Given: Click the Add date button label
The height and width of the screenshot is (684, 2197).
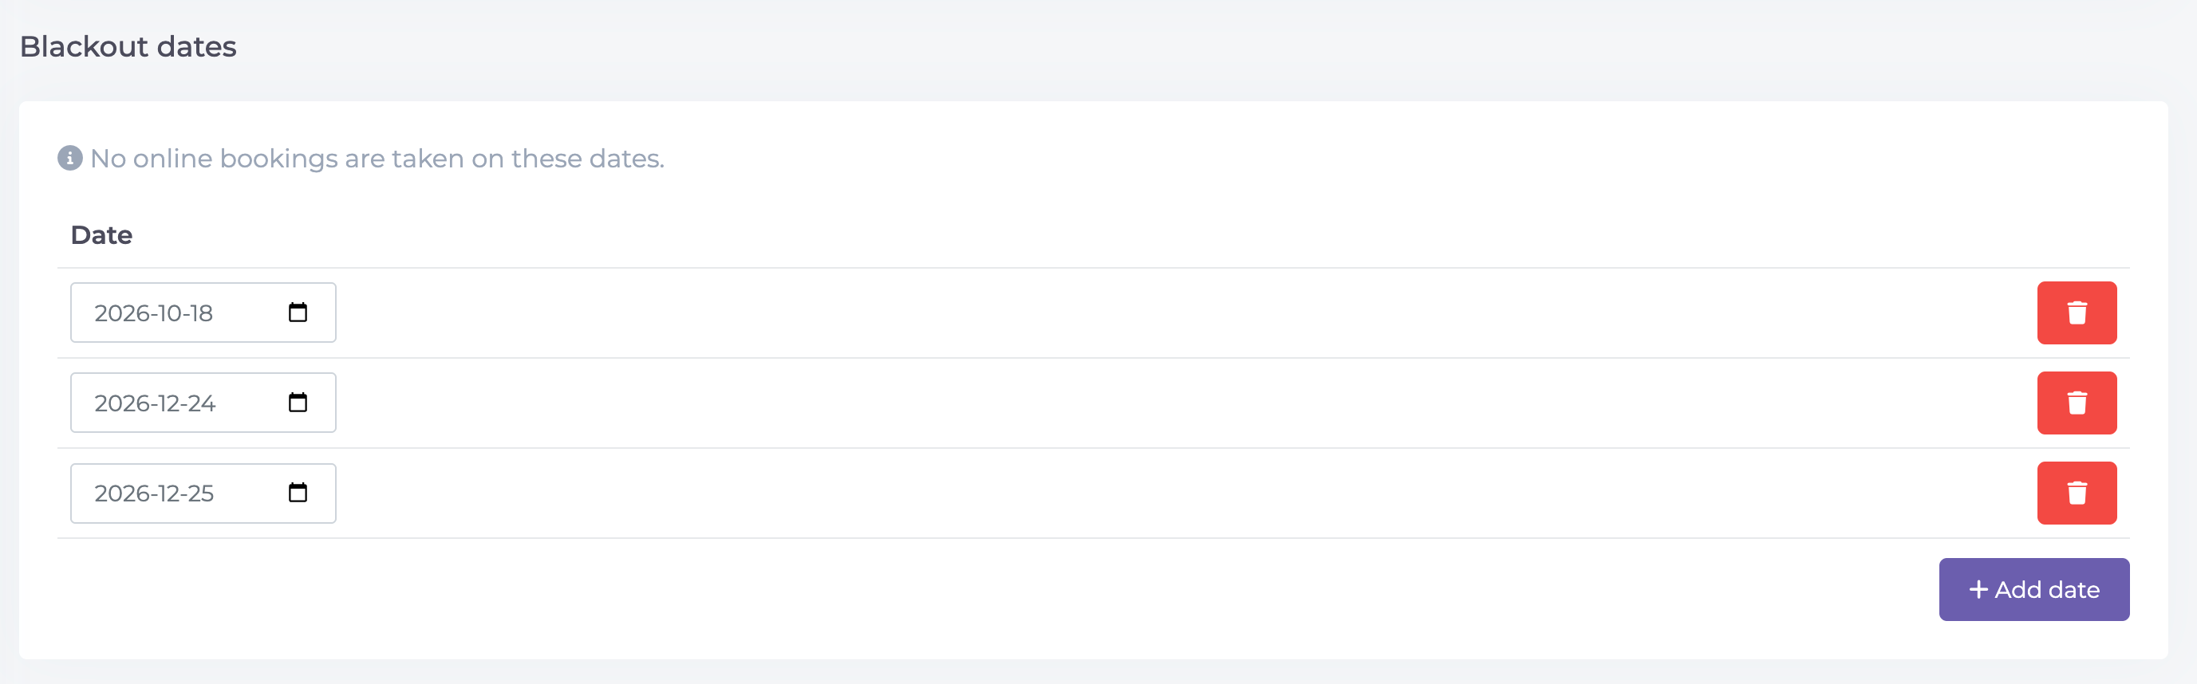Looking at the screenshot, I should point(2047,589).
